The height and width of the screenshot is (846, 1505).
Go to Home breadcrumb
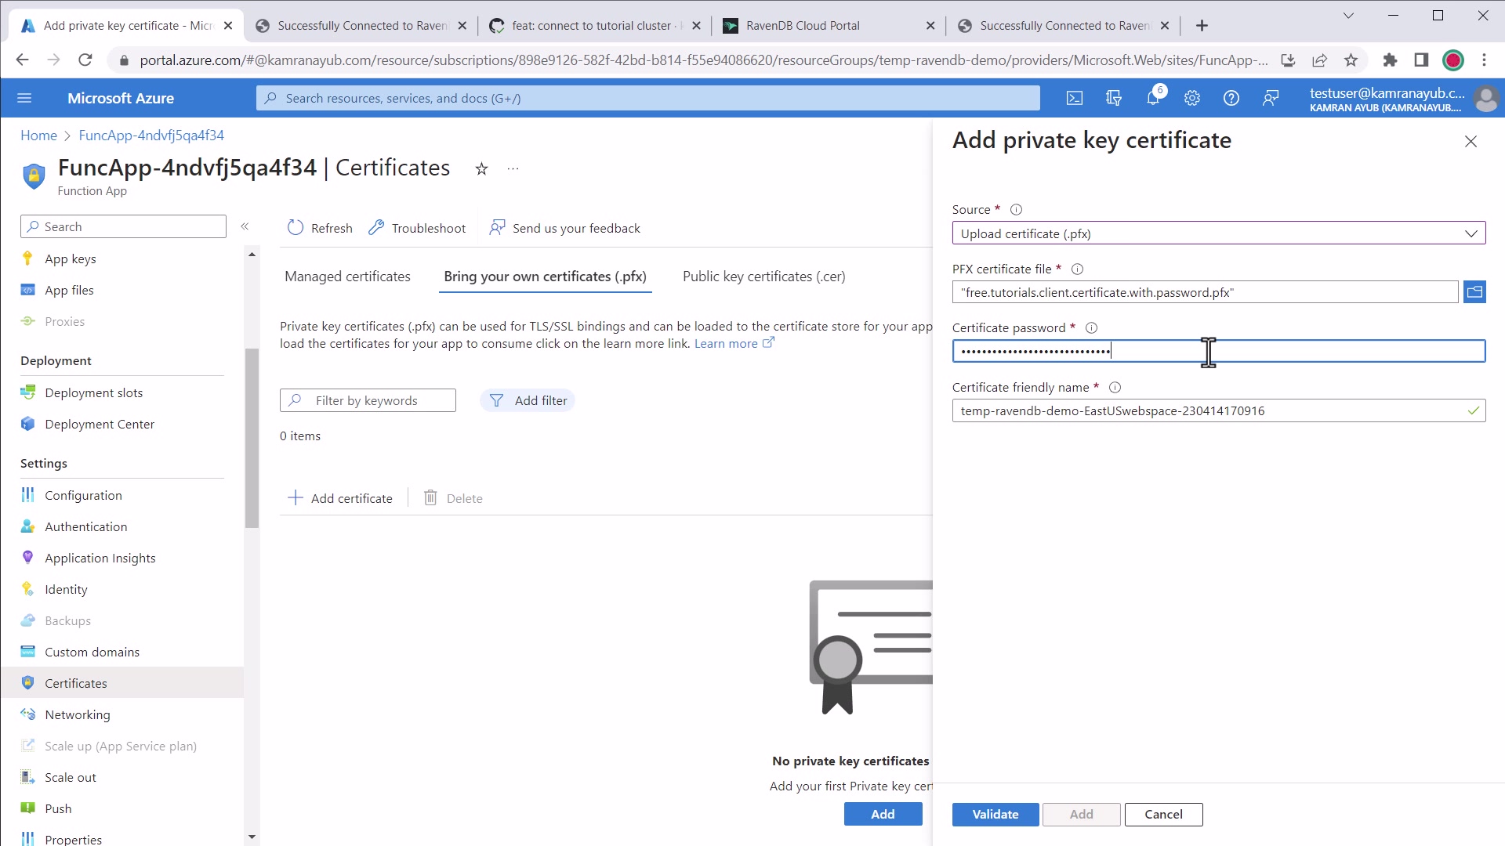38,136
